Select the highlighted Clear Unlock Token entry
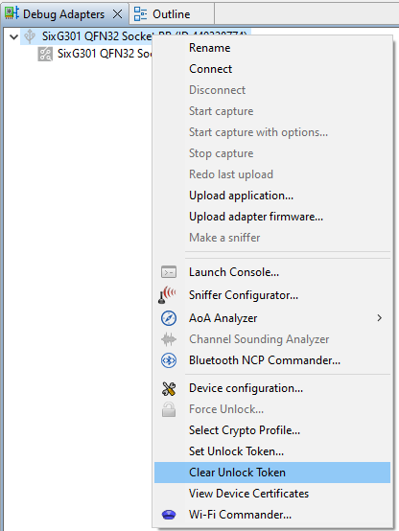The image size is (399, 531). [272, 473]
